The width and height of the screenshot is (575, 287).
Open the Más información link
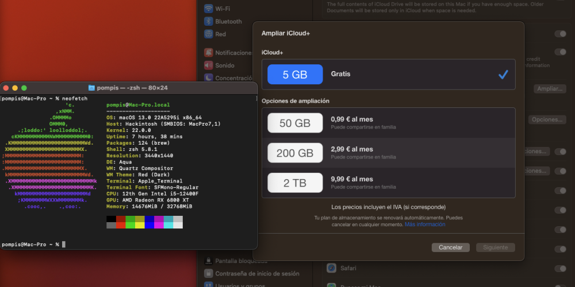coord(425,224)
